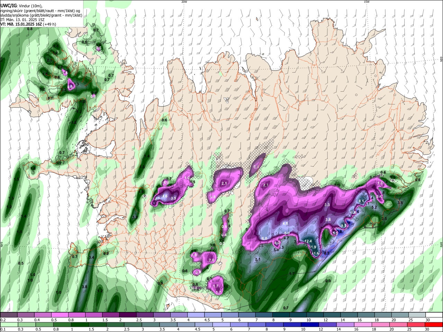Click the medium green 0.5–0.8 rain legend swatch
The image size is (443, 332).
pyautogui.click(x=44, y=324)
